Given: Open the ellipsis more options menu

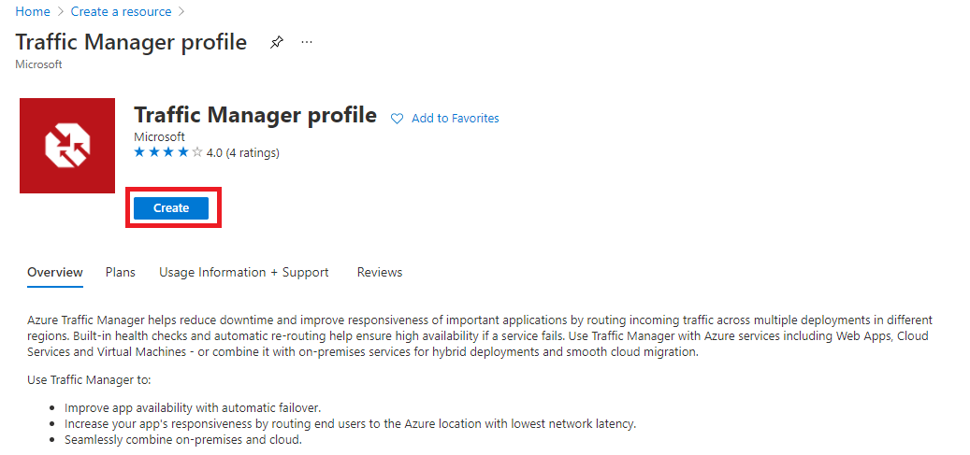Looking at the screenshot, I should point(307,43).
